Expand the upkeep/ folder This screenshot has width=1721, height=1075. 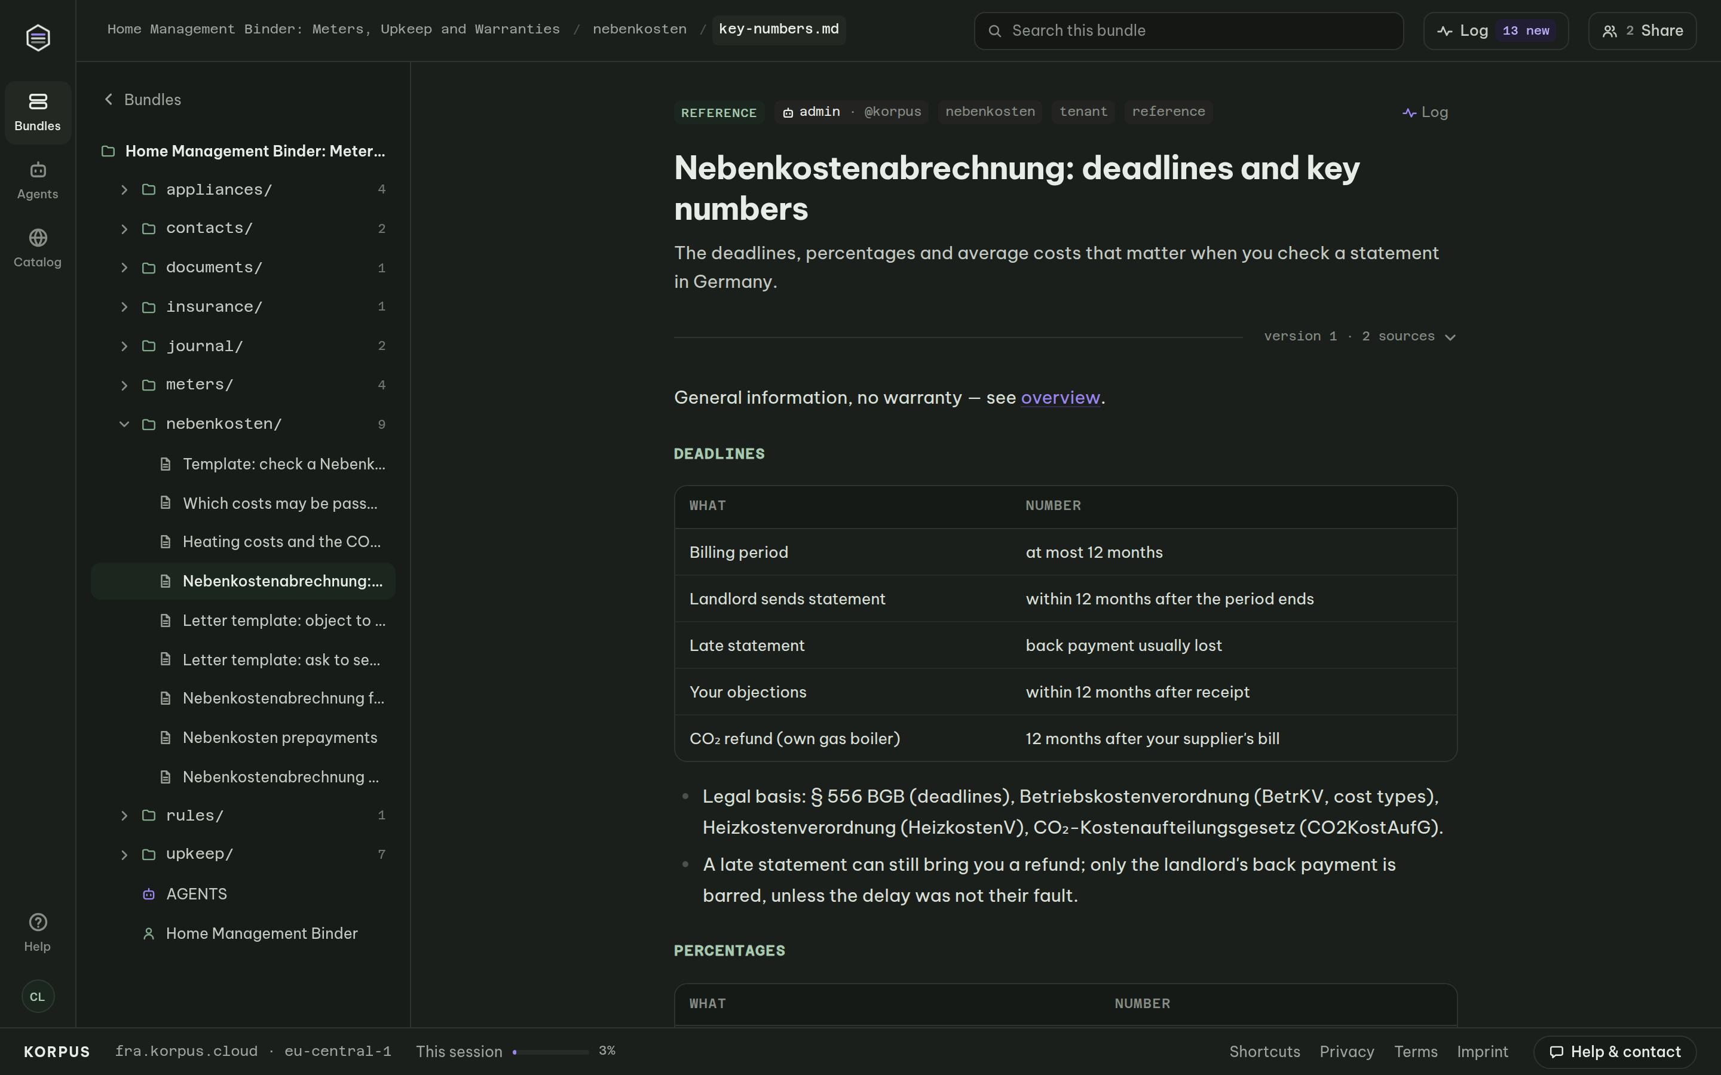point(124,855)
